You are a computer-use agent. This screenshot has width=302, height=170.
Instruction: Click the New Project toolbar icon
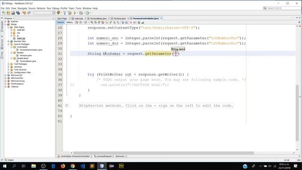point(8,13)
